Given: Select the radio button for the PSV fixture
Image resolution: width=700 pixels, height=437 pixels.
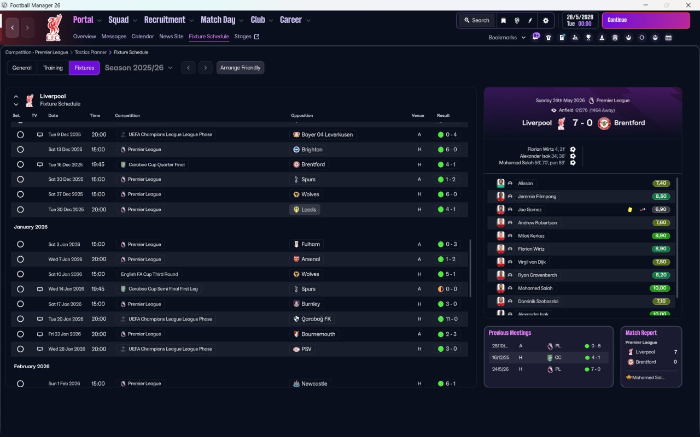Looking at the screenshot, I should (20, 349).
